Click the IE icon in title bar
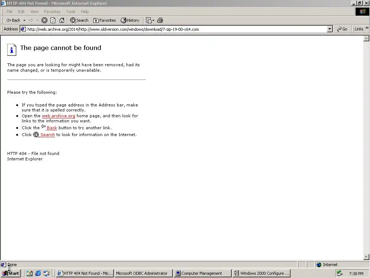Image resolution: width=370 pixels, height=278 pixels. click(3, 3)
